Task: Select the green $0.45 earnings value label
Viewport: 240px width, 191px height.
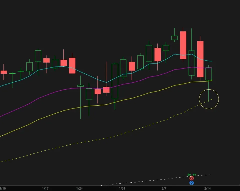Action: [192, 175]
